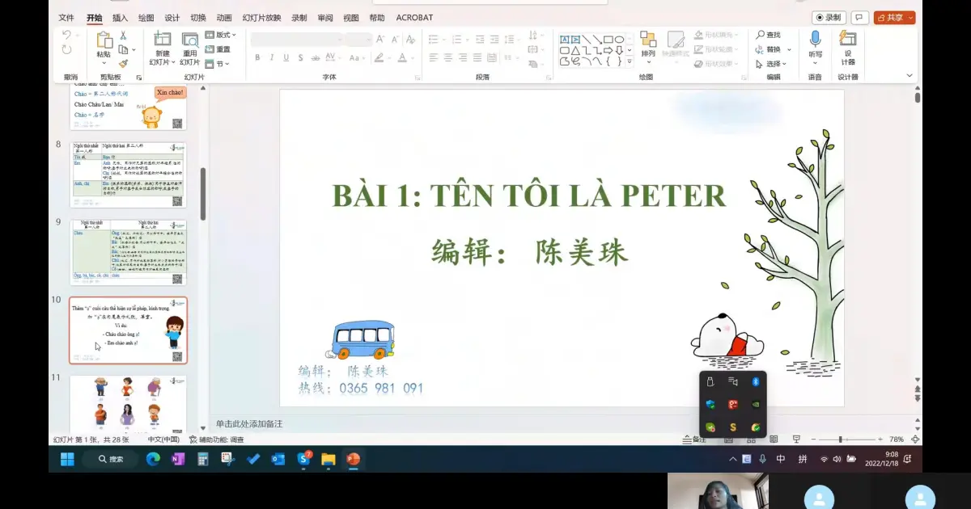Switch to slide sorter view icon
971x509 pixels.
pos(752,439)
